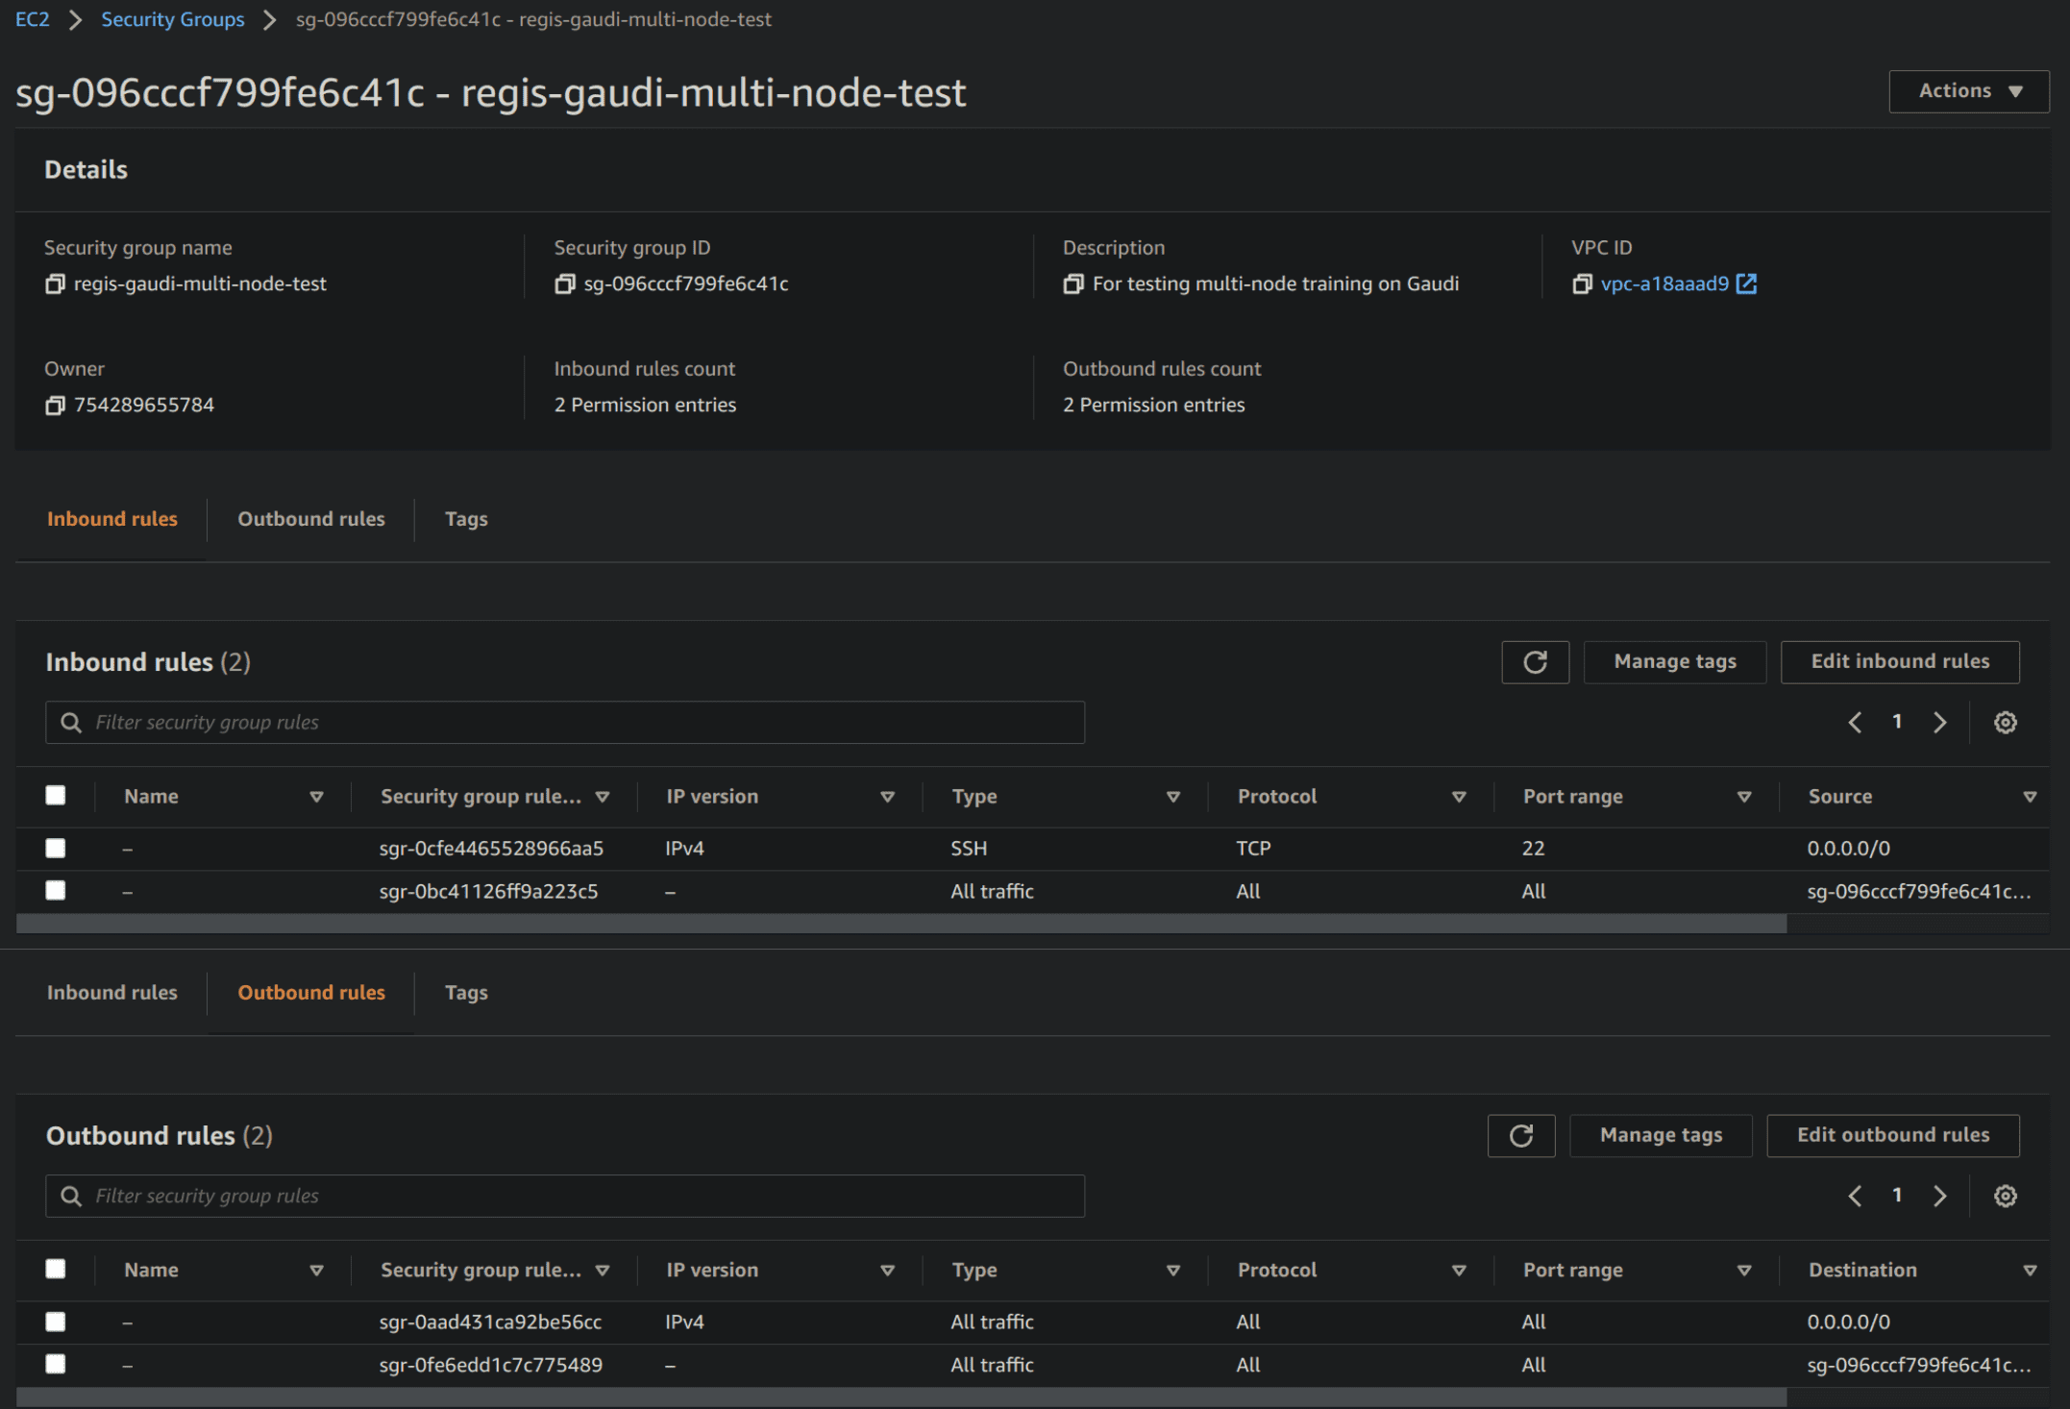2070x1409 pixels.
Task: Click the settings gear icon for inbound rules
Action: pos(2006,722)
